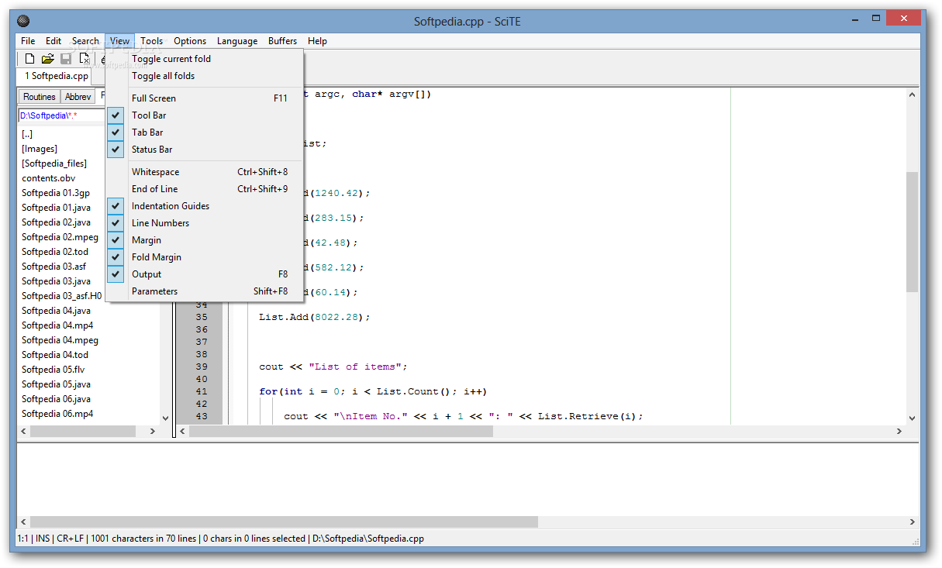
Task: Select Softpedia 01.3gp file
Action: click(56, 193)
